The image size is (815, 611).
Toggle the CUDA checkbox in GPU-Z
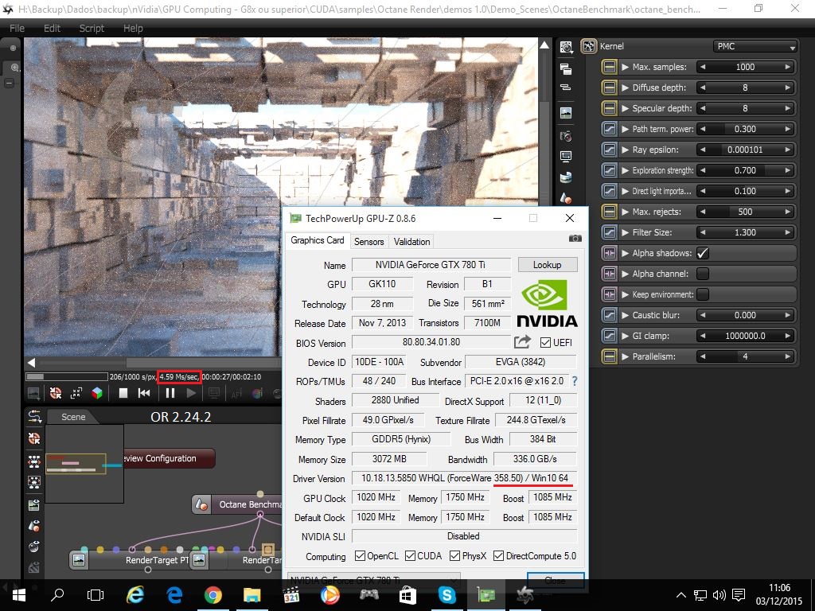[410, 556]
